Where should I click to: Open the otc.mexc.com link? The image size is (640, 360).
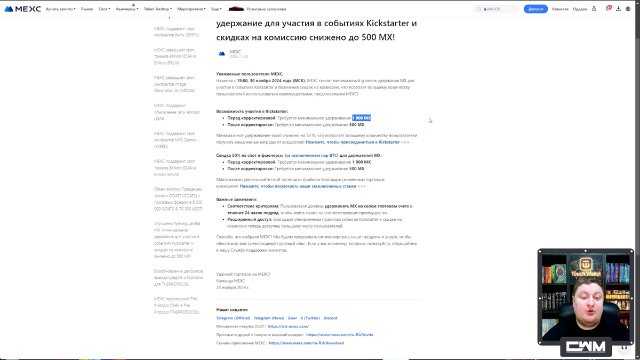click(289, 326)
